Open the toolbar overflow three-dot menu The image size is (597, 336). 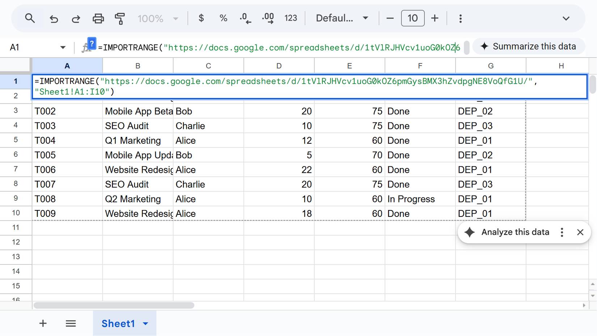tap(460, 18)
